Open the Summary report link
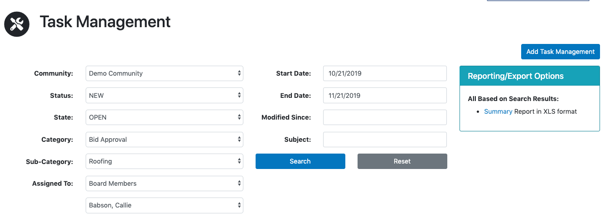Image resolution: width=605 pixels, height=217 pixels. tap(498, 111)
